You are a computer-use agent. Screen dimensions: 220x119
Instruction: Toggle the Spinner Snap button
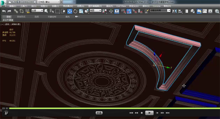[x=140, y=11]
